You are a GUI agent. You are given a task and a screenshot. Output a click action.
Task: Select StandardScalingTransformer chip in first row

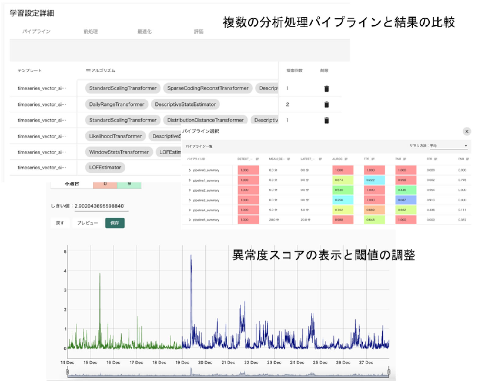point(123,88)
